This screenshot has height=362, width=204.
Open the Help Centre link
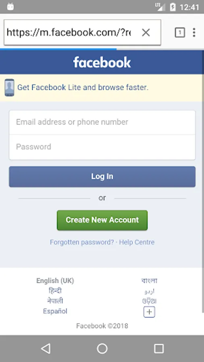(x=137, y=242)
